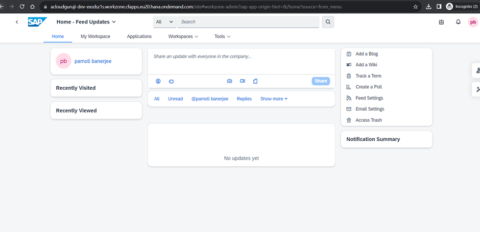This screenshot has height=232, width=480.
Task: Click the search magnifier button
Action: 328,22
